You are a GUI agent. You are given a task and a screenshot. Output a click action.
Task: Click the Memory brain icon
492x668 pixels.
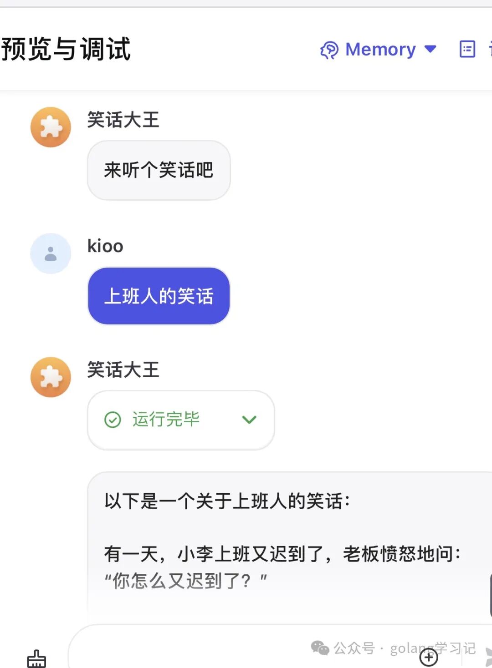tap(329, 50)
